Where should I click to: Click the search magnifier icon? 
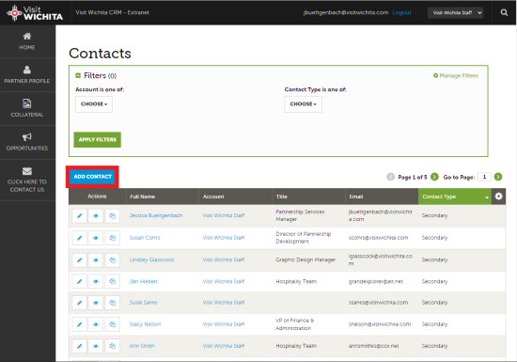point(504,12)
